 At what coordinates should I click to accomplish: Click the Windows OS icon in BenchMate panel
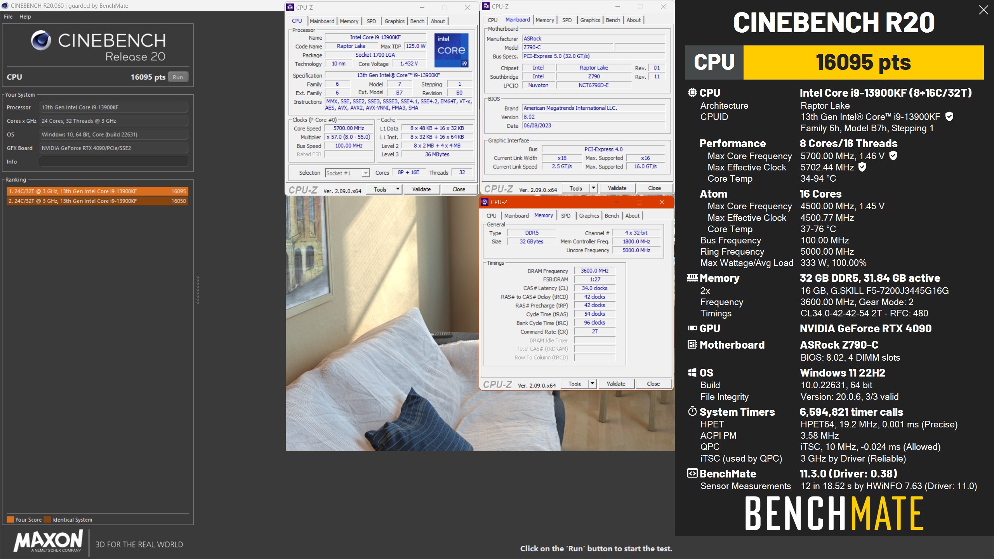pyautogui.click(x=692, y=372)
